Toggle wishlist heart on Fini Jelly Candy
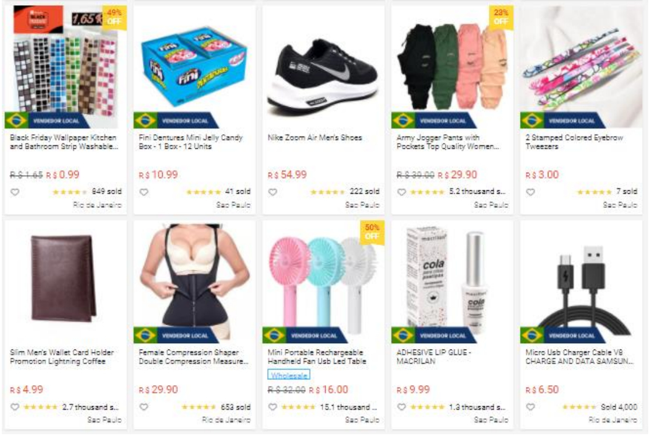The height and width of the screenshot is (436, 650). 144,192
